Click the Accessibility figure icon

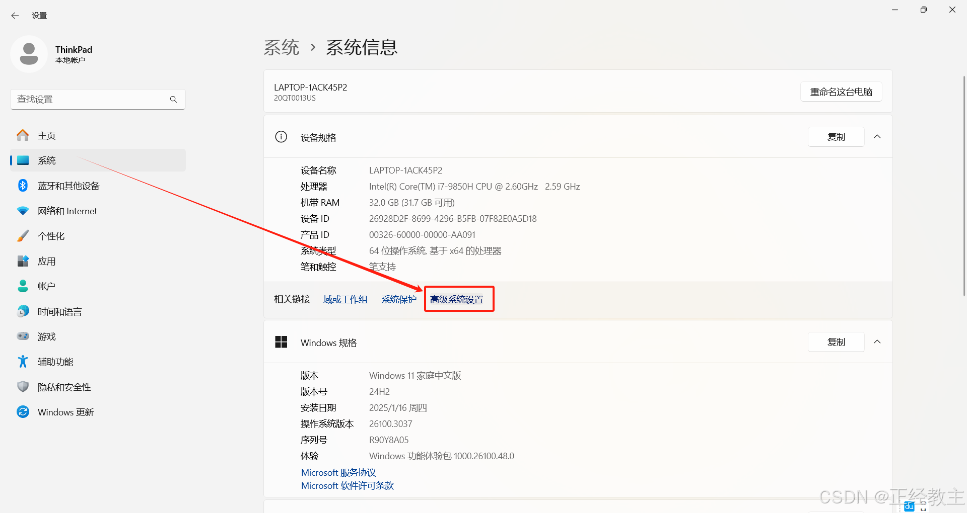[x=23, y=362]
